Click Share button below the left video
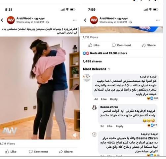Screen dimensions: 166x159 [x=66, y=152]
